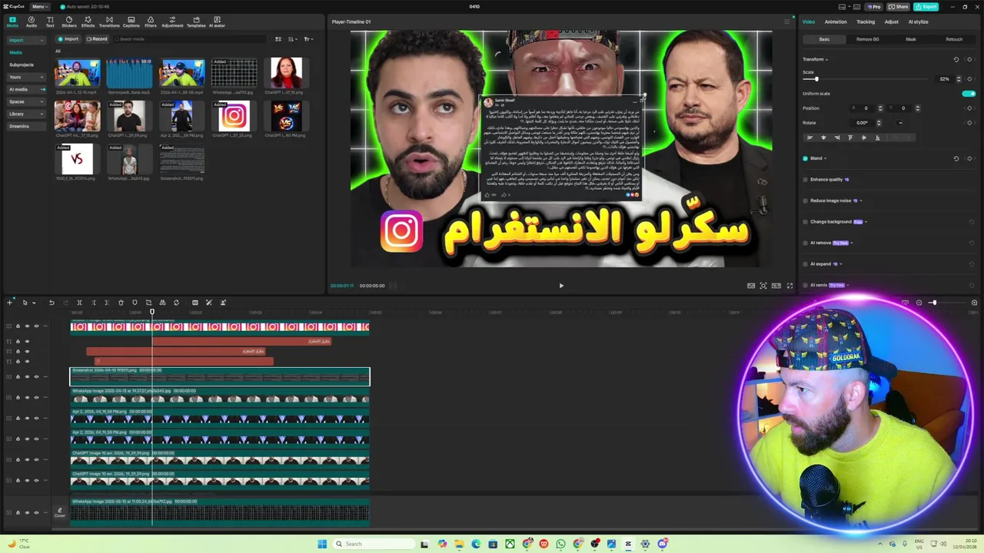Align left using the alignment icon
This screenshot has width=984, height=553.
(x=809, y=137)
